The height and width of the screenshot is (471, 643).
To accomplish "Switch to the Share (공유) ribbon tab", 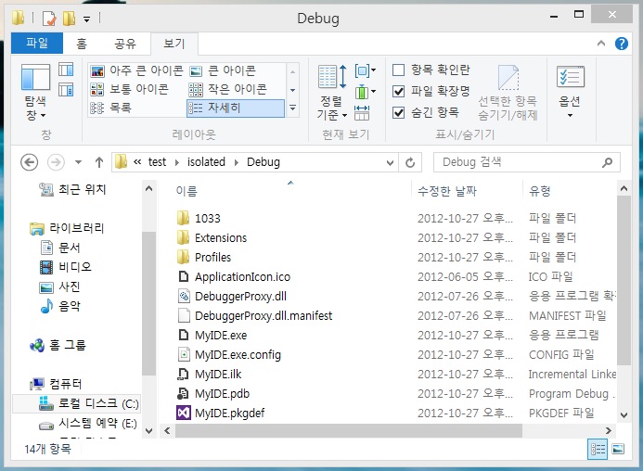I will click(125, 44).
